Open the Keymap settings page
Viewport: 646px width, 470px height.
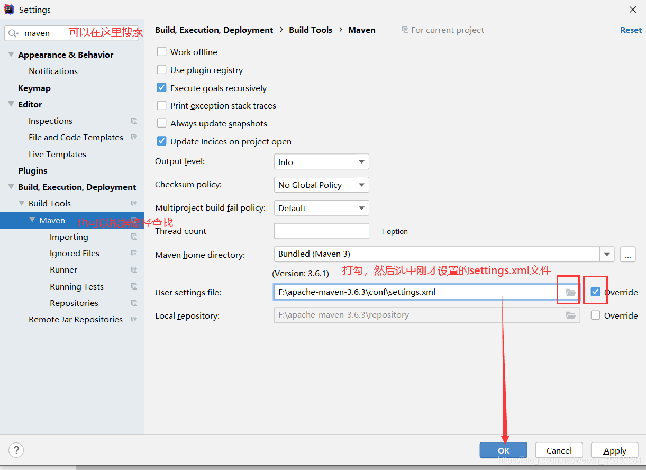point(34,88)
